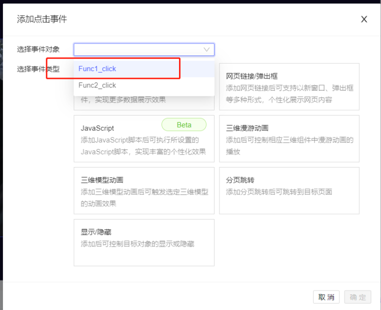The height and width of the screenshot is (310, 381).
Task: Choose the 三维模型动画 event type card
Action: (144, 190)
